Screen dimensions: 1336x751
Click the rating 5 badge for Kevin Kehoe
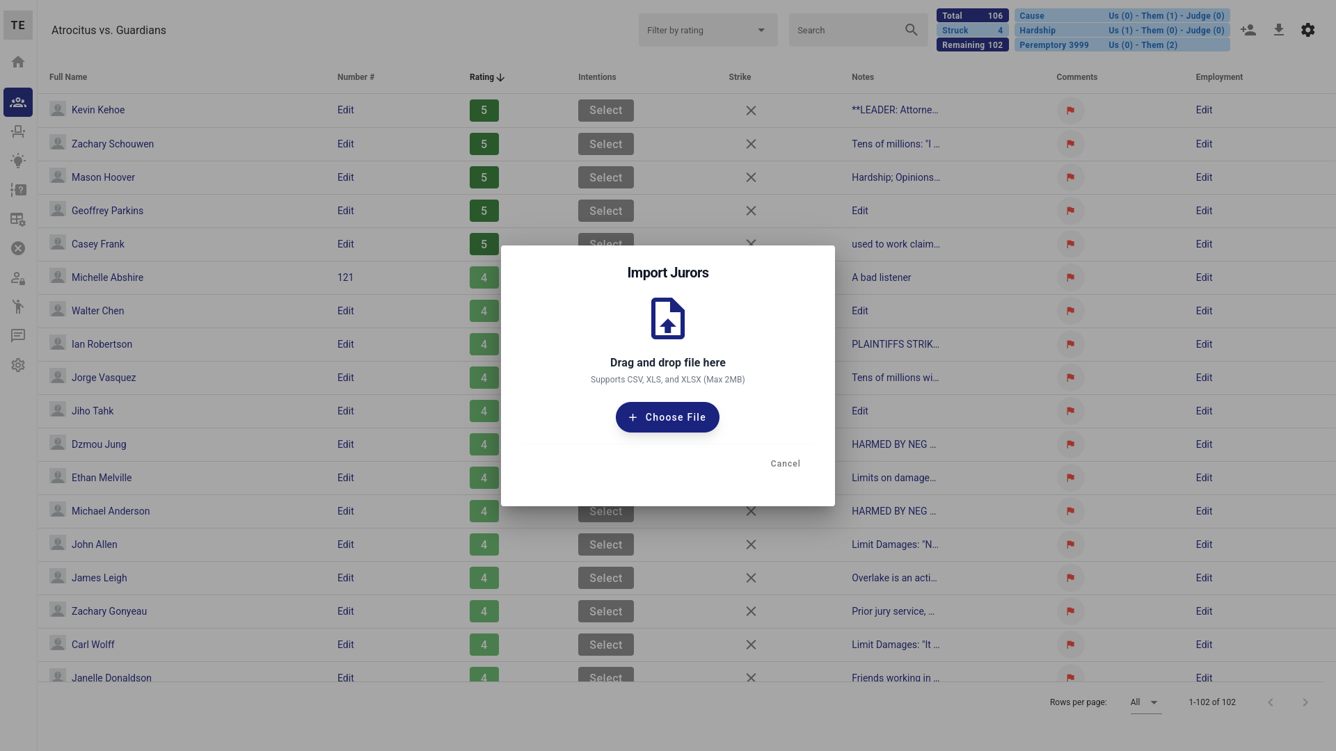click(x=484, y=111)
